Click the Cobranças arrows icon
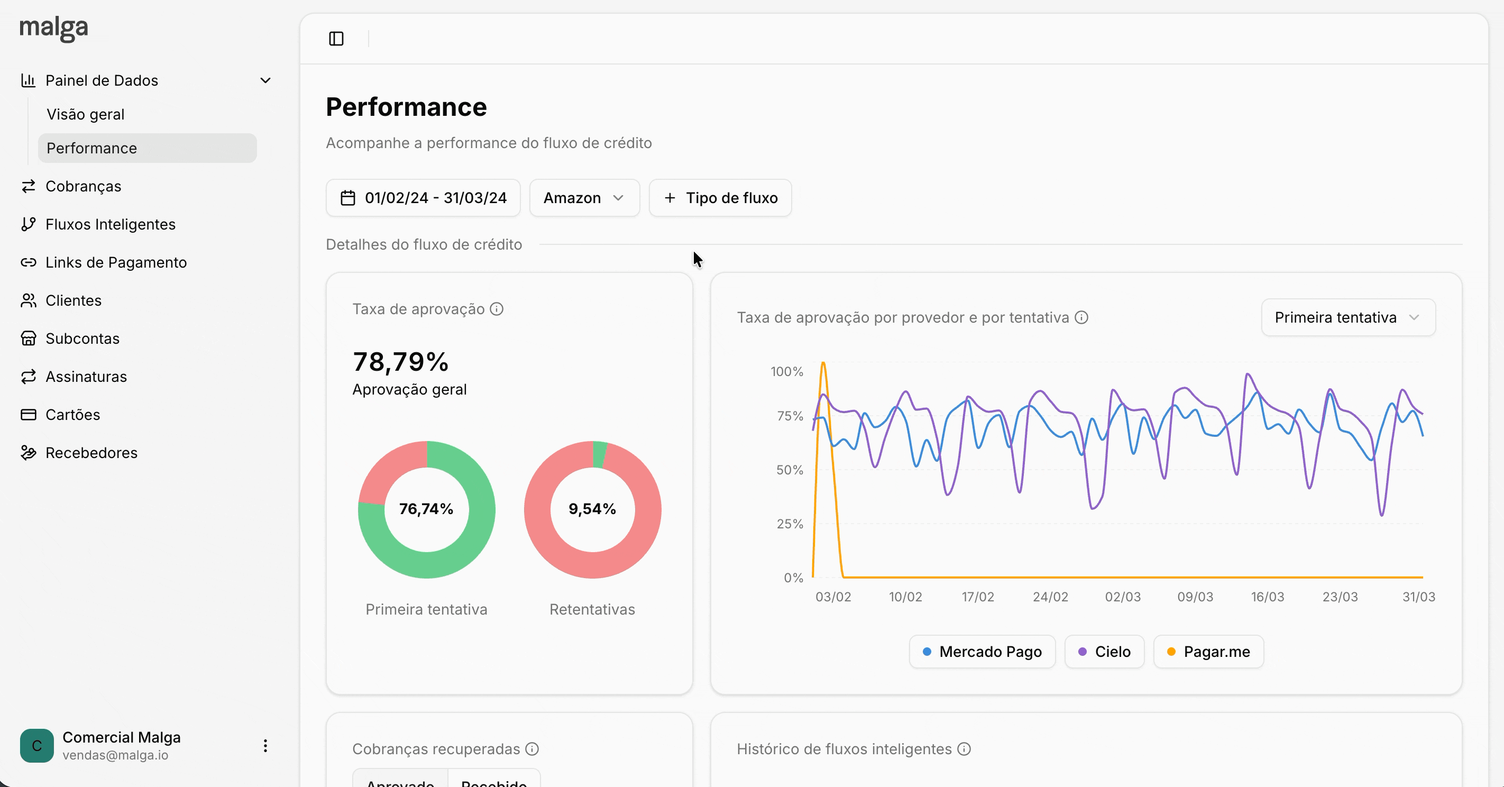Screen dimensions: 1504x787 28,186
